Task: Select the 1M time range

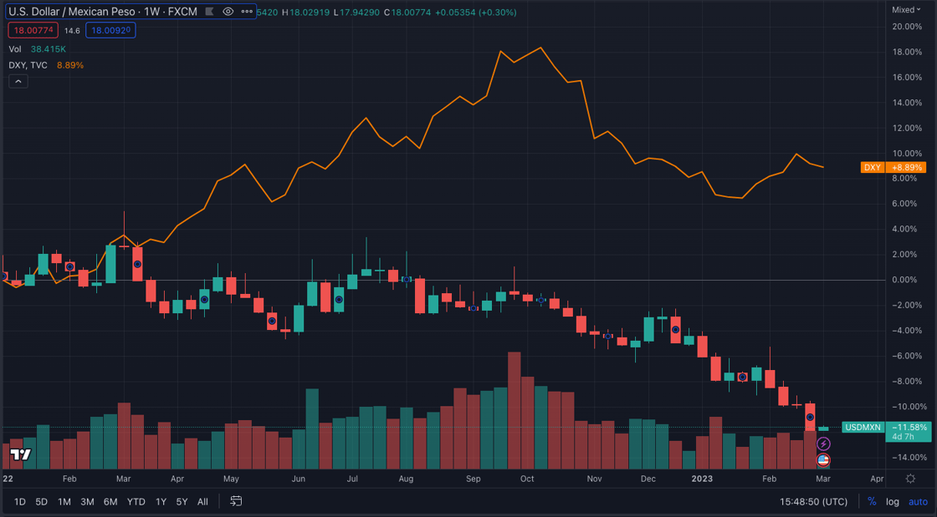Action: click(64, 501)
